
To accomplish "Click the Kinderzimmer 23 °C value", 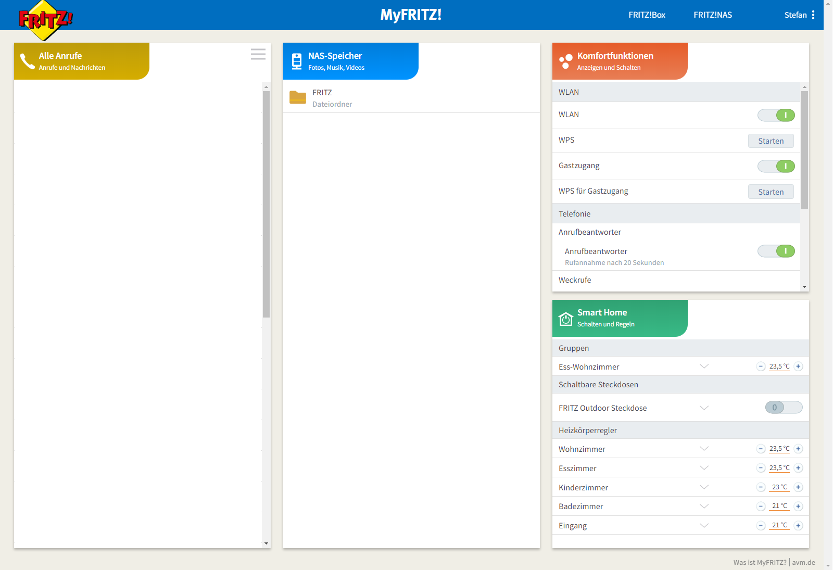I will (x=779, y=487).
